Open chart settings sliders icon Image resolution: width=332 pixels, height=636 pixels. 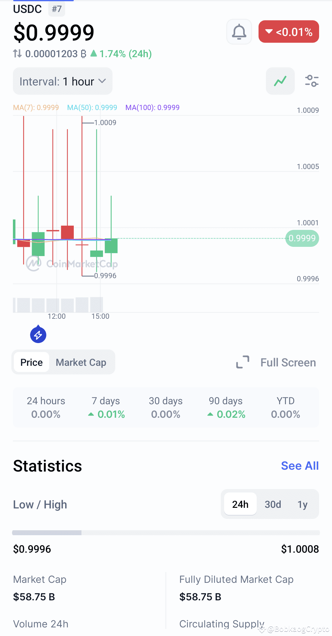pos(312,81)
